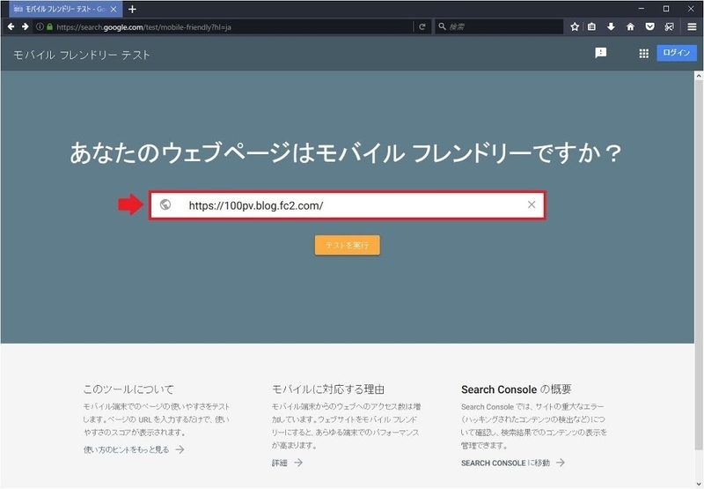
Task: Click the モバイルに対応する理由 heading
Action: tap(328, 389)
